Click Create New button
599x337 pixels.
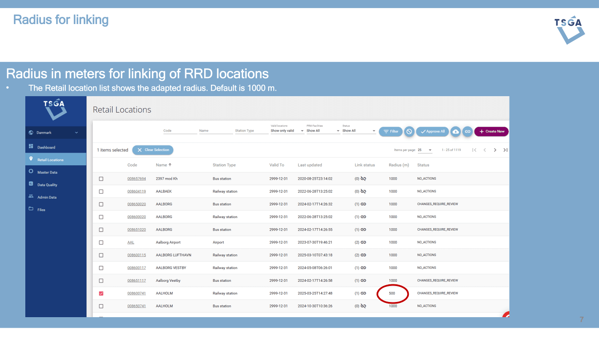click(491, 132)
